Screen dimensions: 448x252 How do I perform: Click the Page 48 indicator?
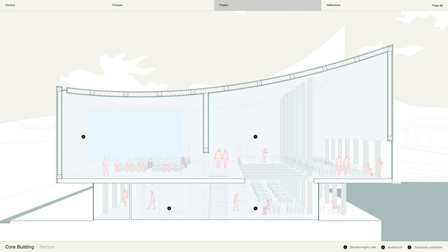tap(437, 5)
